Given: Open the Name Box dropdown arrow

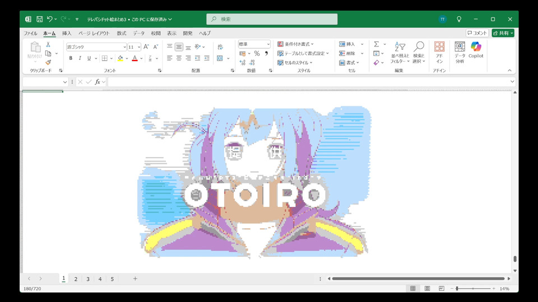Looking at the screenshot, I should (x=65, y=82).
